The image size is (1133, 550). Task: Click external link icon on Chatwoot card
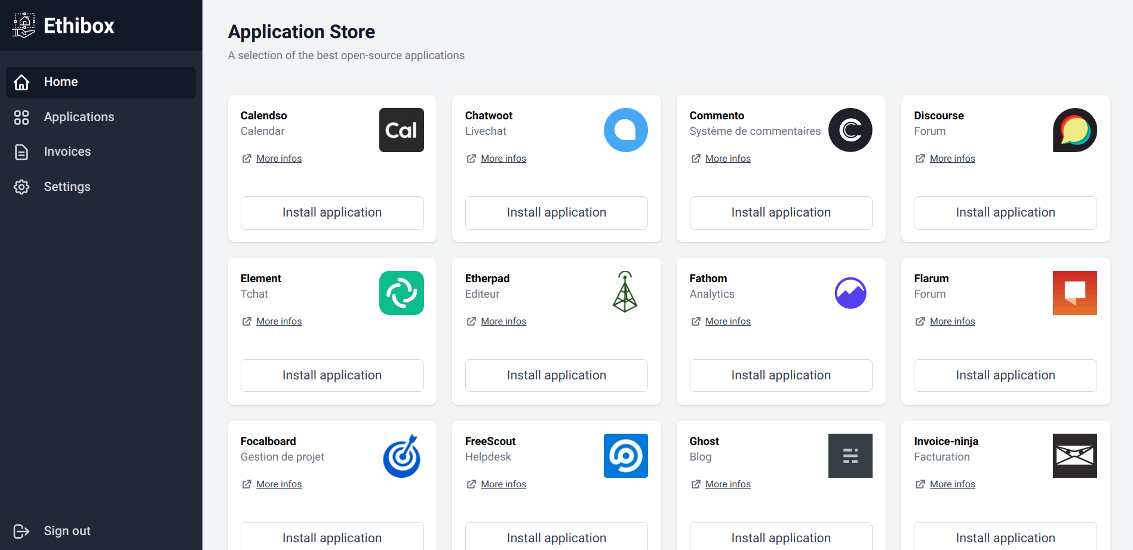(x=471, y=159)
